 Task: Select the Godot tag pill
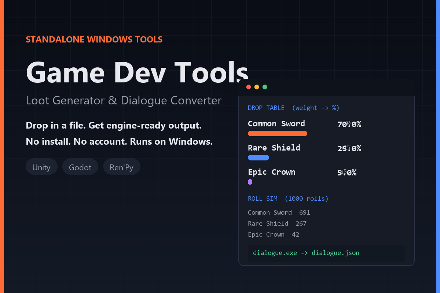(x=80, y=167)
